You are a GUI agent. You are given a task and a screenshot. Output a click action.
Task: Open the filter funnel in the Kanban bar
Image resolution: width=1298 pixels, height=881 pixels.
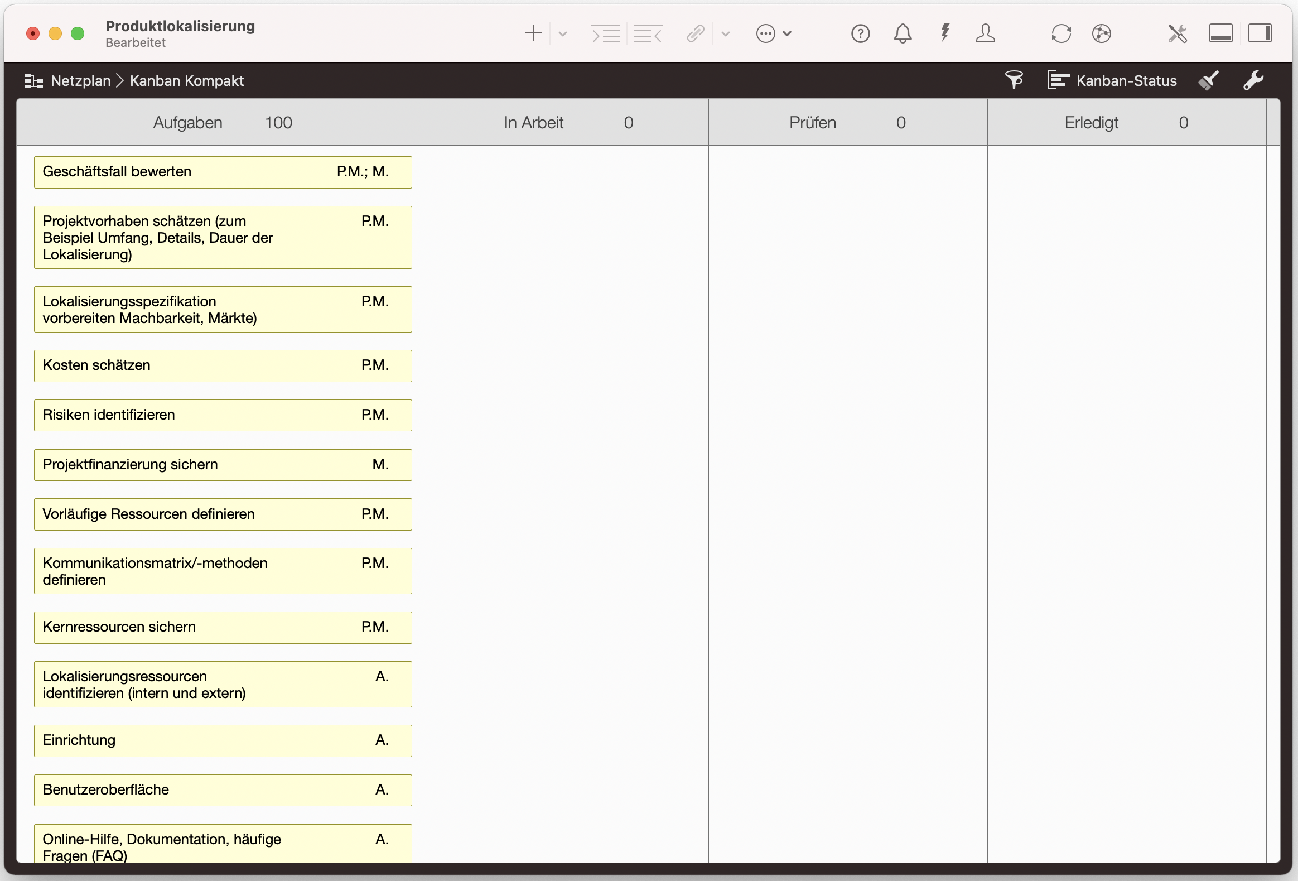(1014, 80)
